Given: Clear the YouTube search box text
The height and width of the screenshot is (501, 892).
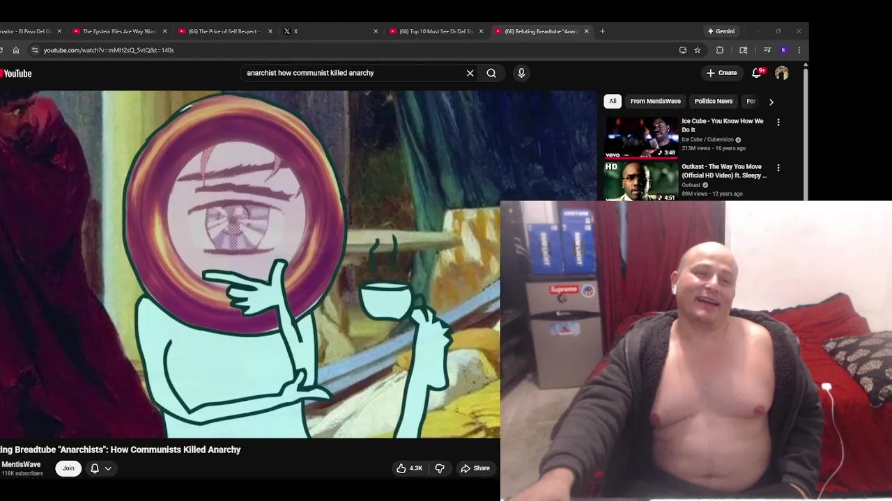Looking at the screenshot, I should point(470,73).
